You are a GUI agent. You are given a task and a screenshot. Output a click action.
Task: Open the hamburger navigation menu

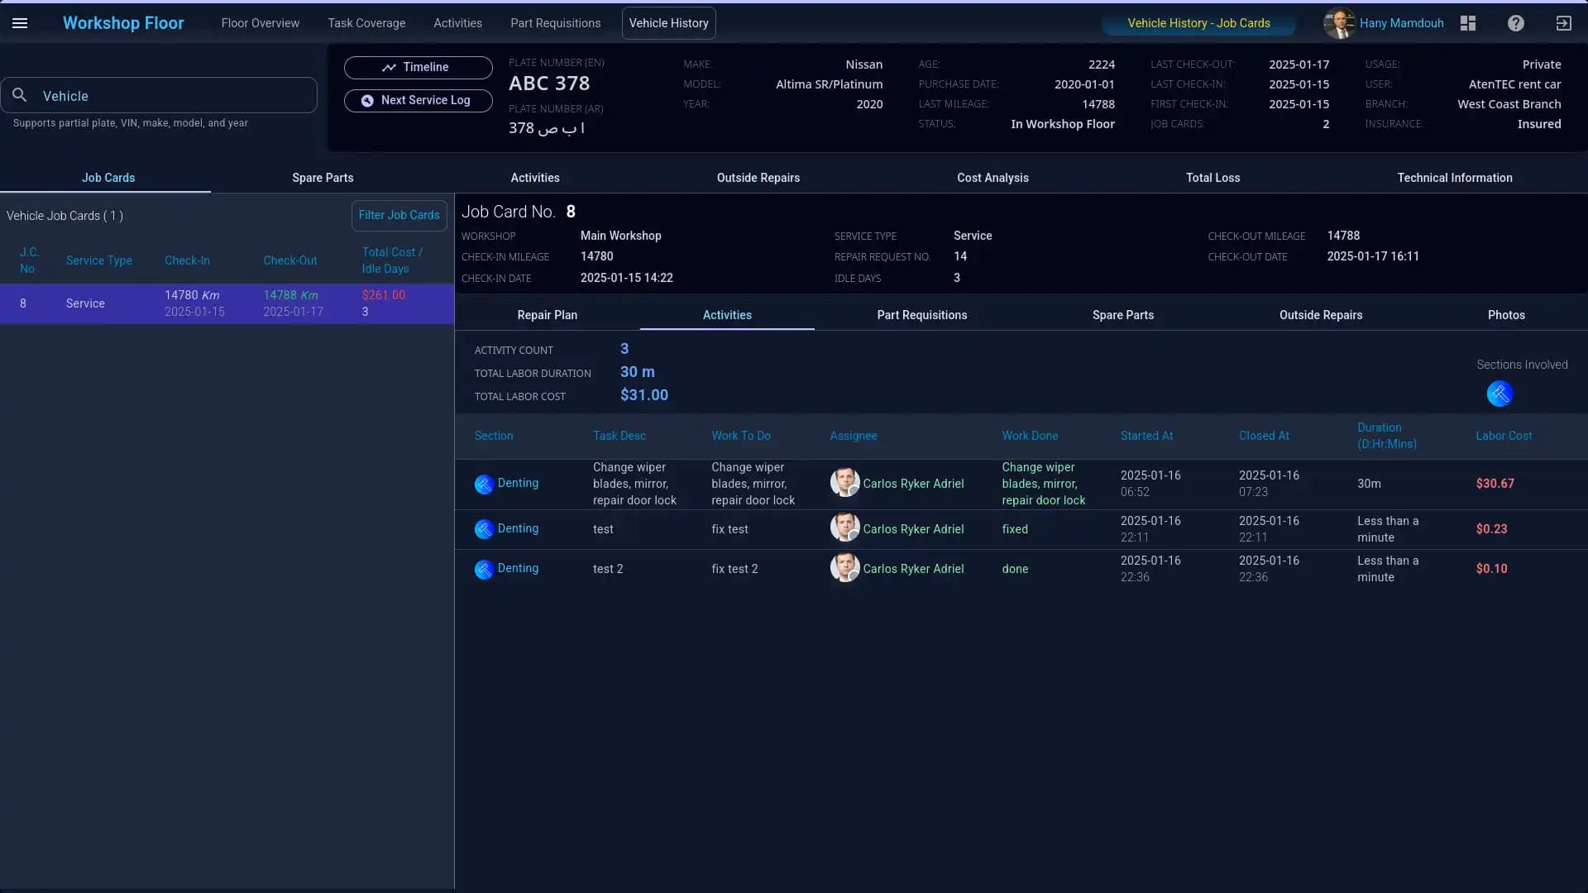tap(20, 23)
